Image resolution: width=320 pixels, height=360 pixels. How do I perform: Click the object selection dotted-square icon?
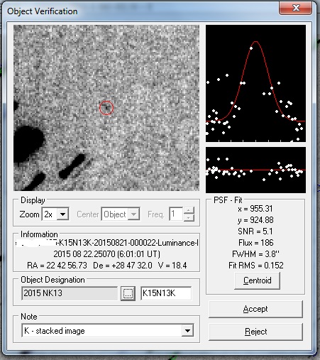(x=128, y=293)
